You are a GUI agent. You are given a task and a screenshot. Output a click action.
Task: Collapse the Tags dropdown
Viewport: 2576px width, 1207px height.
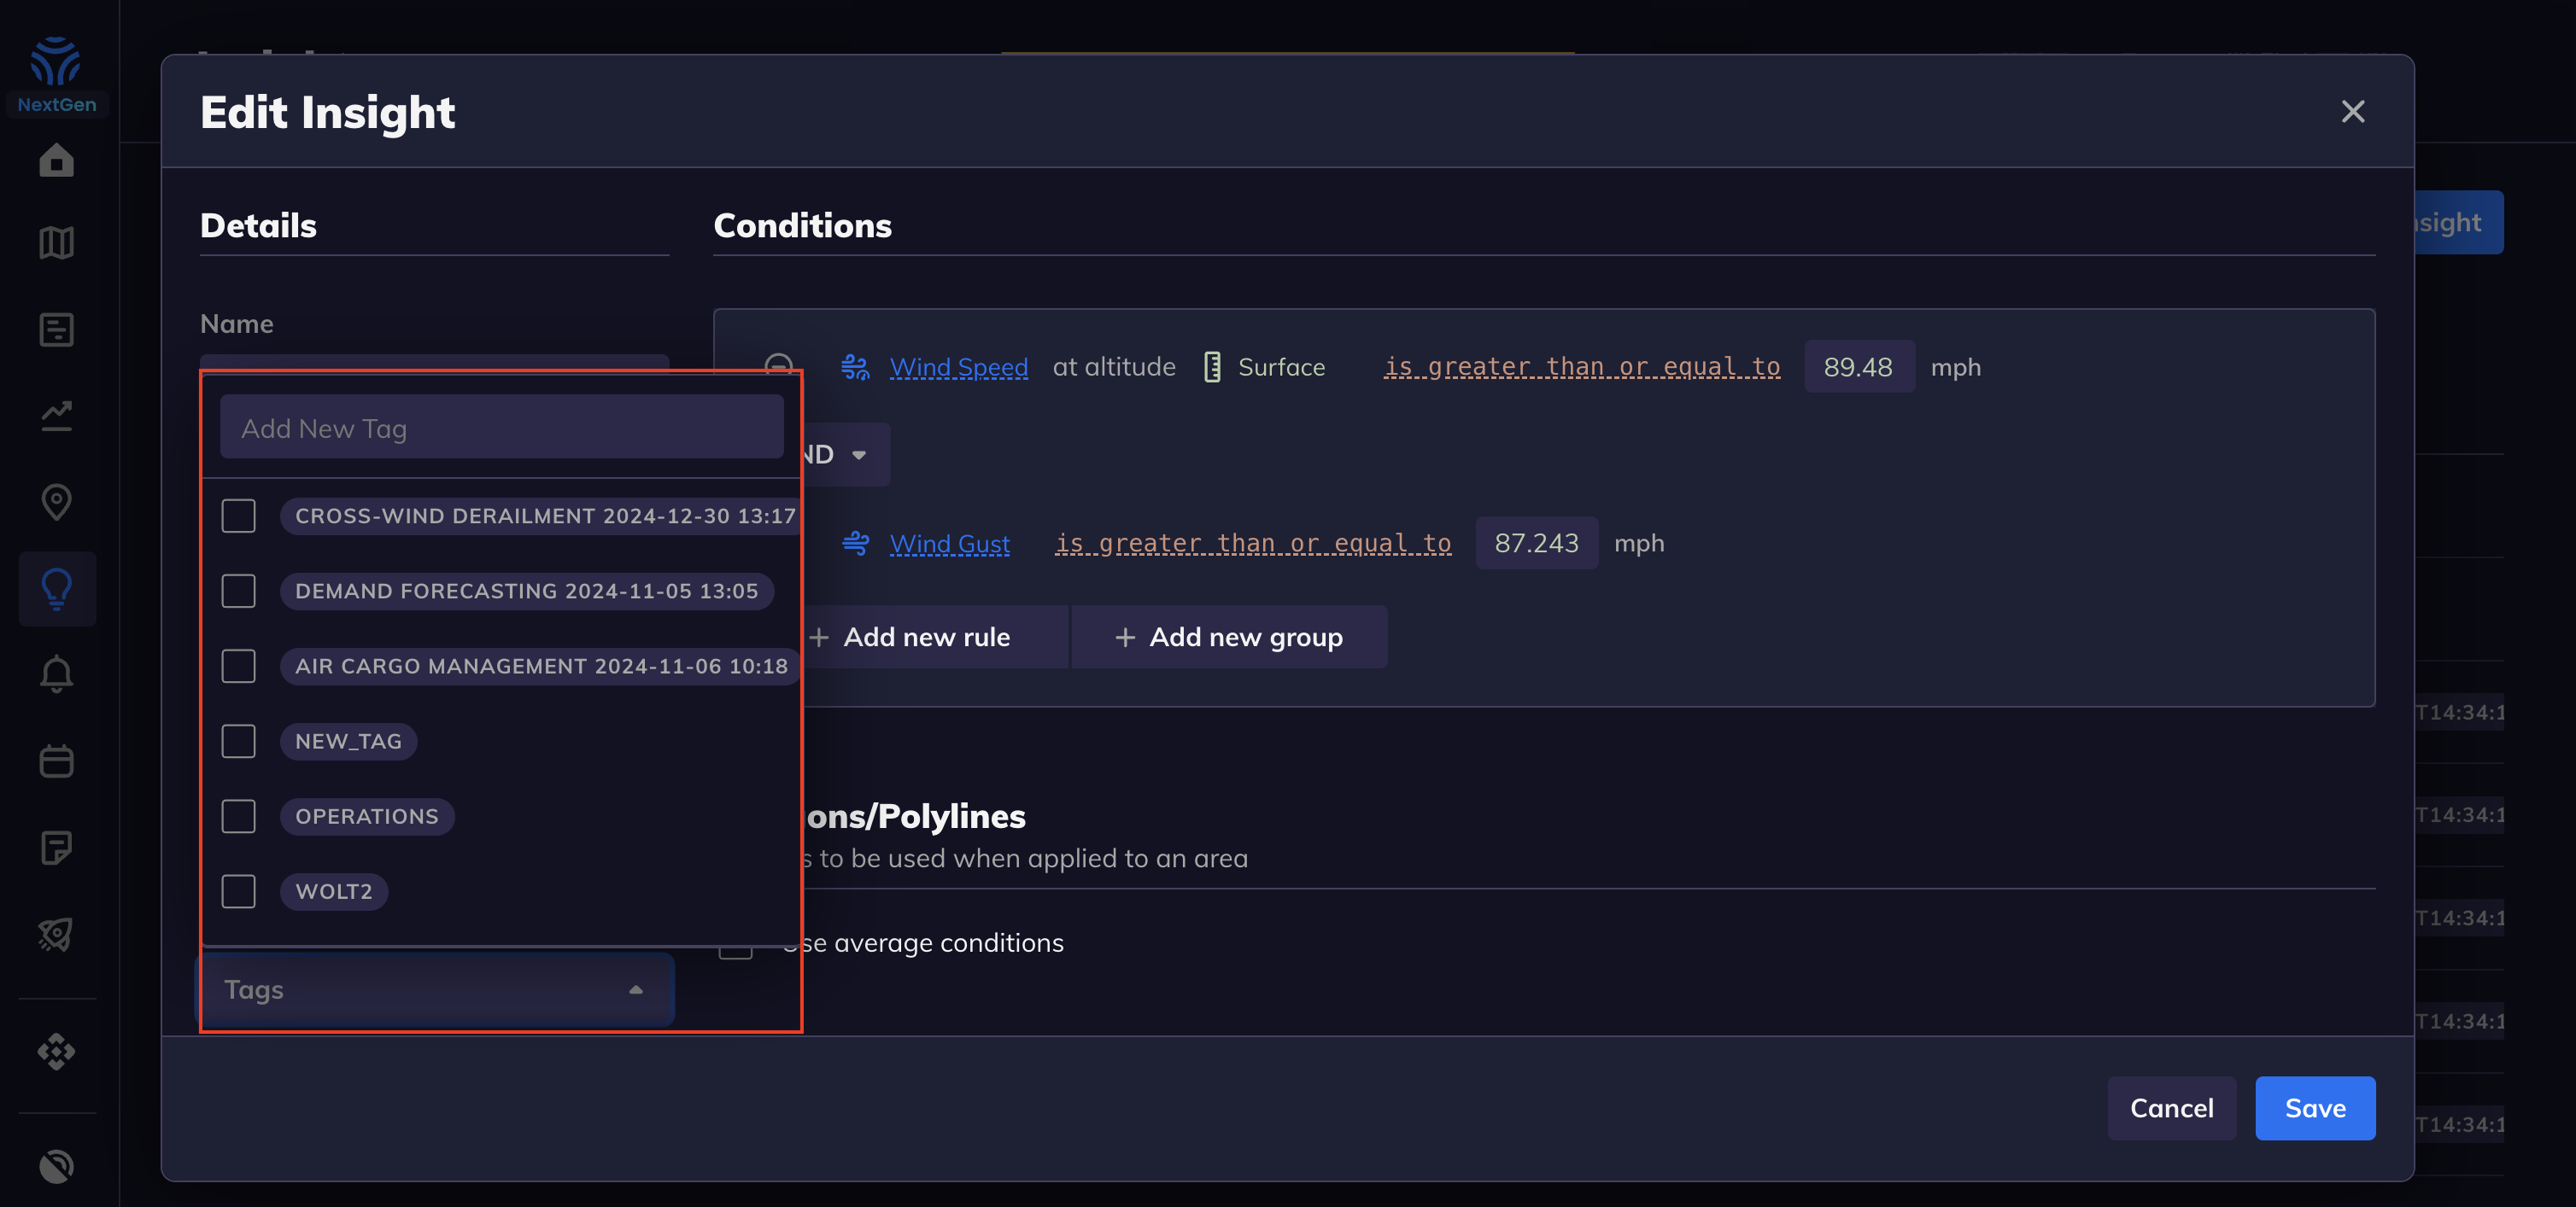(x=435, y=989)
